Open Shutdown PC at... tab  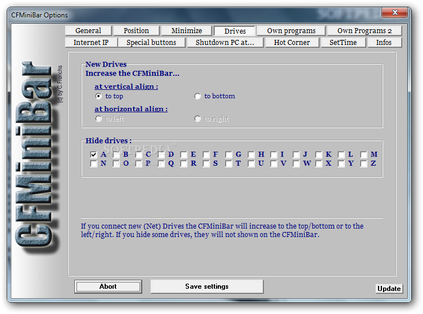tap(225, 43)
